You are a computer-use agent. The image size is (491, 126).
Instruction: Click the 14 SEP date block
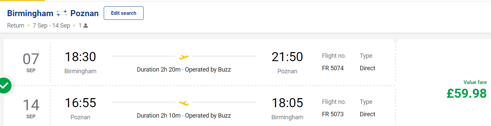(31, 108)
